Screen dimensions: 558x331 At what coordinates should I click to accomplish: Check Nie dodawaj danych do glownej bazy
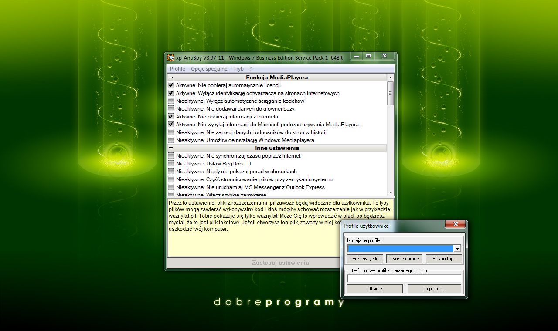(x=171, y=109)
